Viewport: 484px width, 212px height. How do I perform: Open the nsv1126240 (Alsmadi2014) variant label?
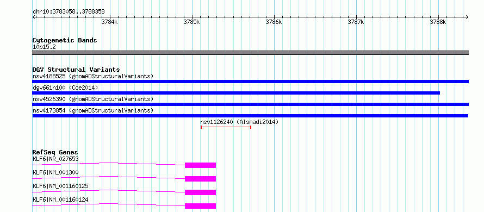point(239,122)
